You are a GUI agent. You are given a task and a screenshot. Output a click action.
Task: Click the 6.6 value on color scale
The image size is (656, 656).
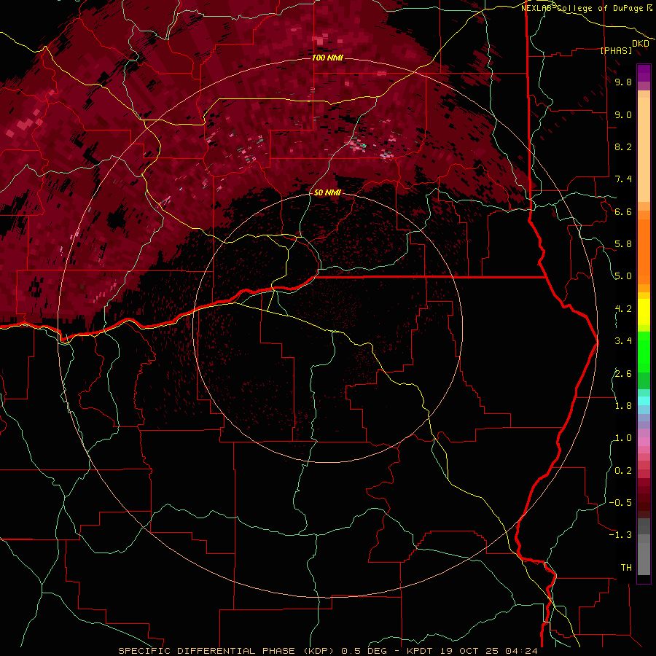(x=623, y=211)
